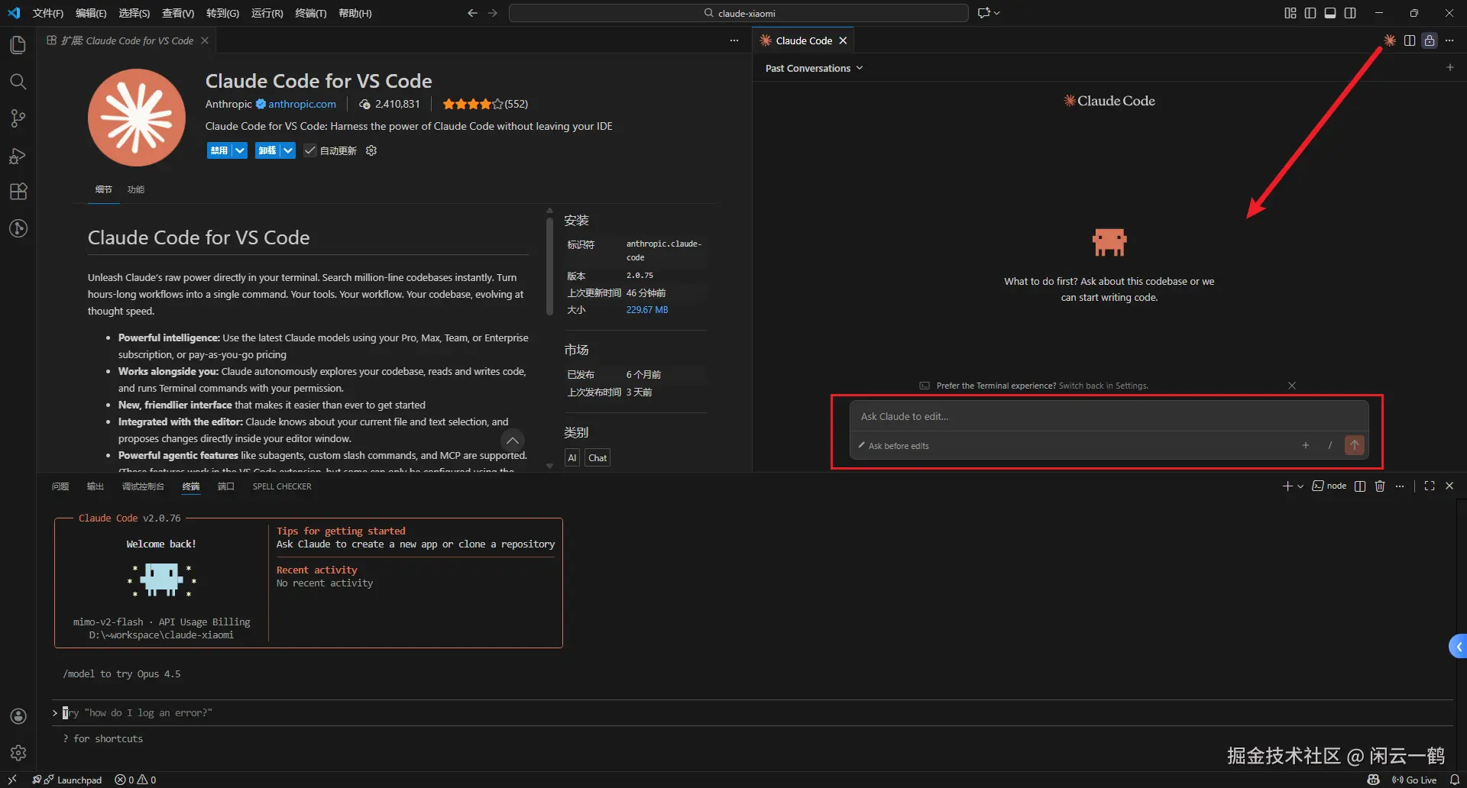Screen dimensions: 1467x788
Task: Open the Extensions view in the activity bar
Action: coord(18,192)
